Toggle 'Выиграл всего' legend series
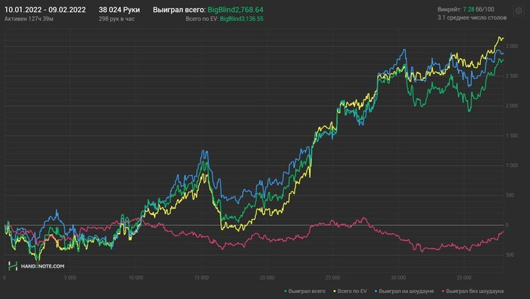 click(305, 291)
